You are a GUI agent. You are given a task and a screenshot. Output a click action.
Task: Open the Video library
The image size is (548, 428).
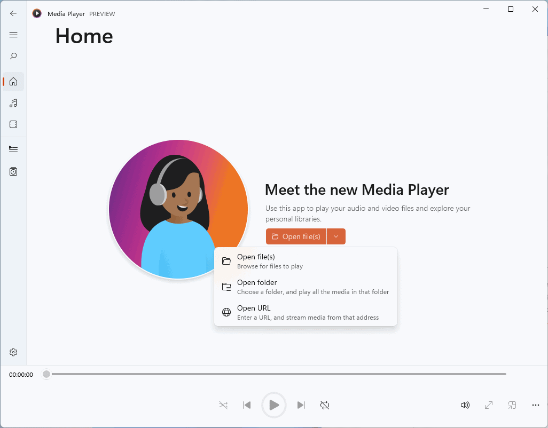click(x=13, y=124)
